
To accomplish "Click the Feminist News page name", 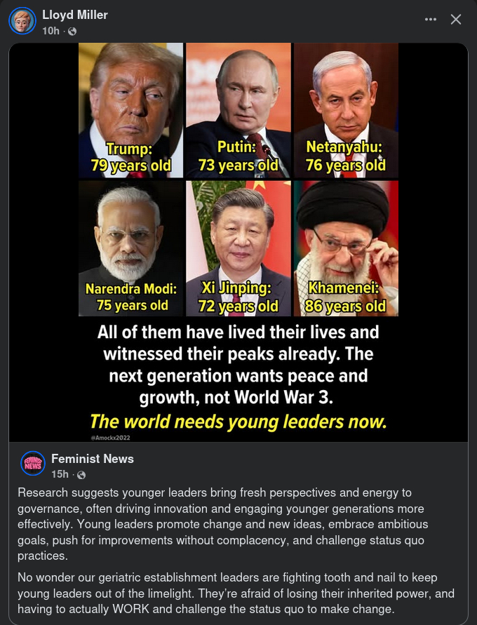I will point(93,459).
